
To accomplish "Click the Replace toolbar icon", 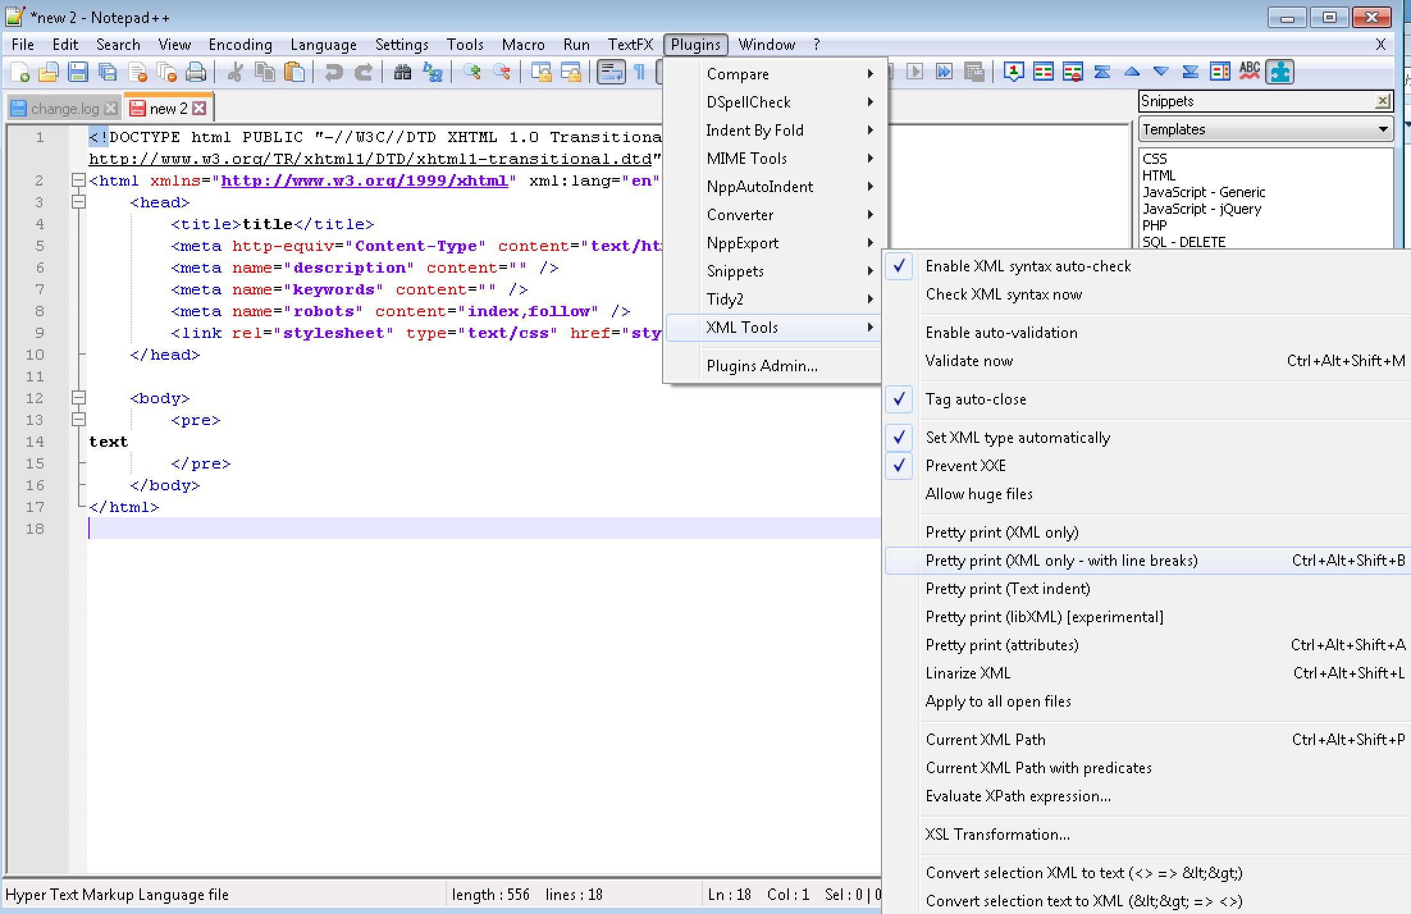I will pyautogui.click(x=432, y=72).
